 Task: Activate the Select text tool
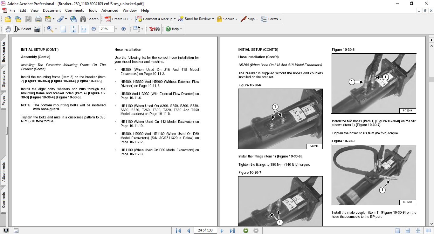(x=23, y=29)
